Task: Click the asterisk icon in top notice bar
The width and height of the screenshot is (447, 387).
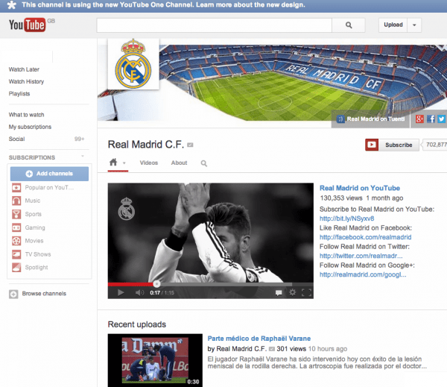Action: [11, 5]
